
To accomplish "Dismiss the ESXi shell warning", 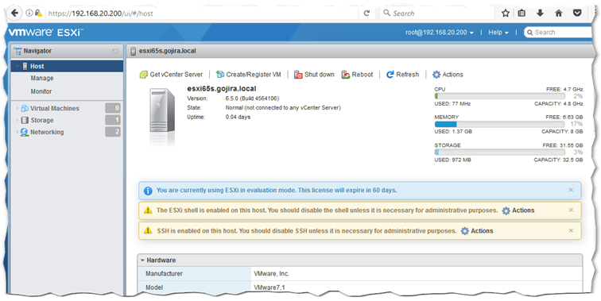I will point(571,210).
